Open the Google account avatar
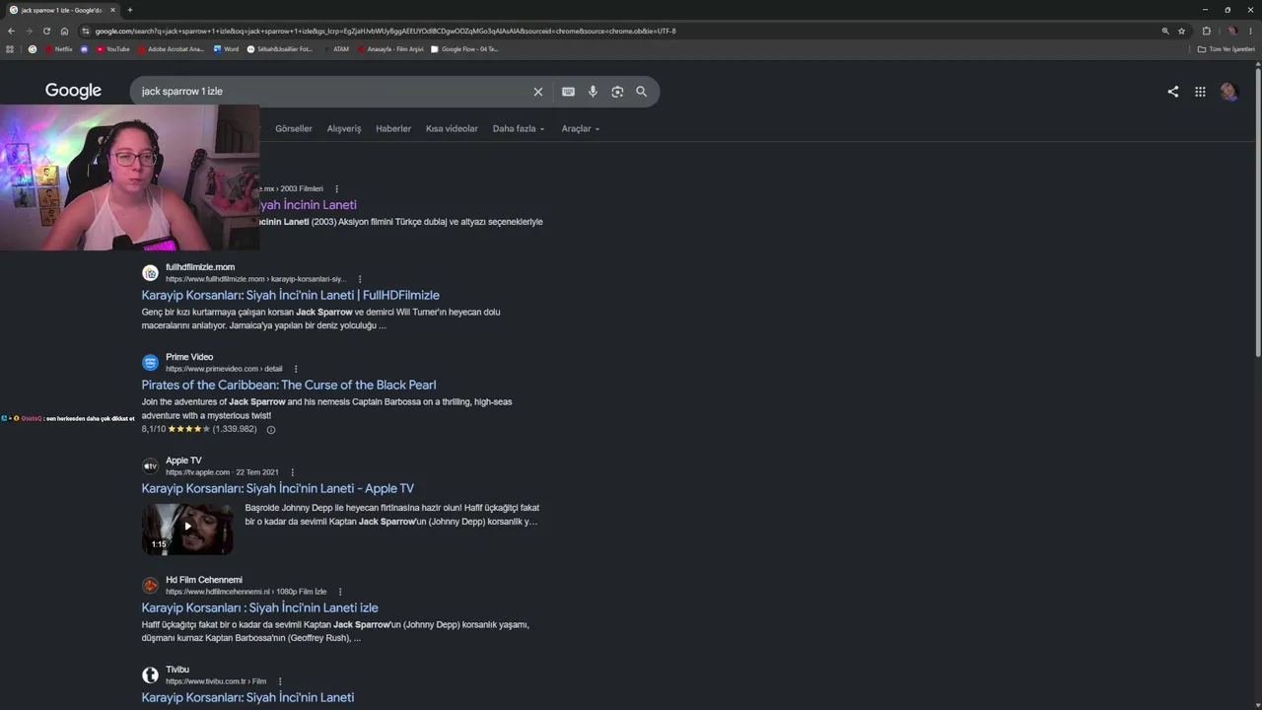 [1228, 92]
